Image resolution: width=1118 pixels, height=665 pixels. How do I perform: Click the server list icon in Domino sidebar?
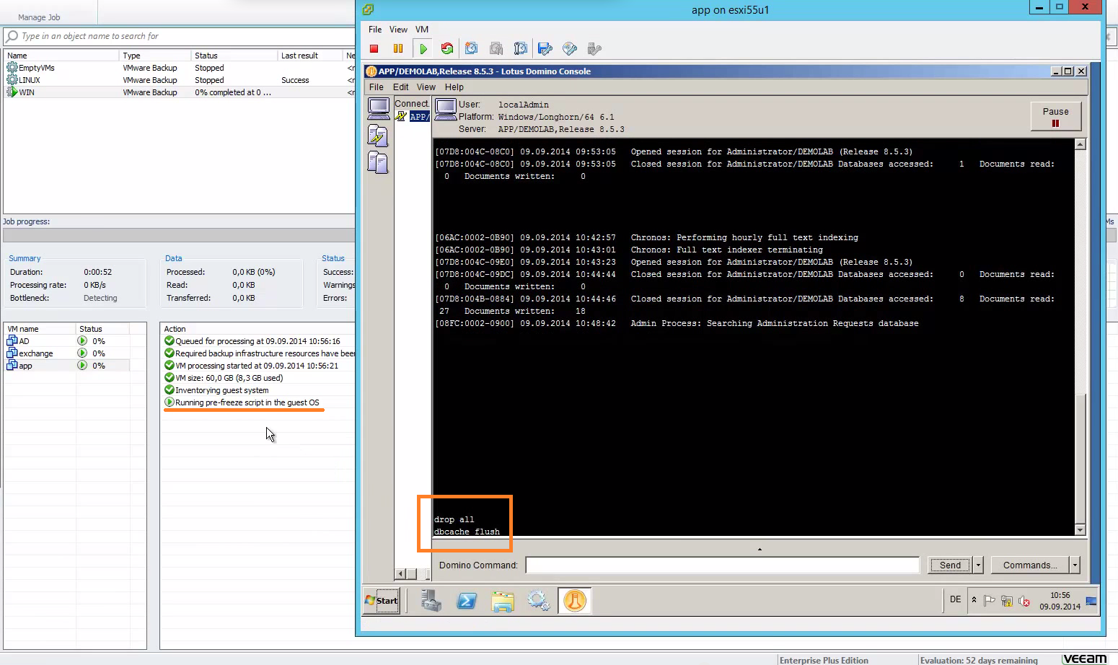pyautogui.click(x=378, y=162)
